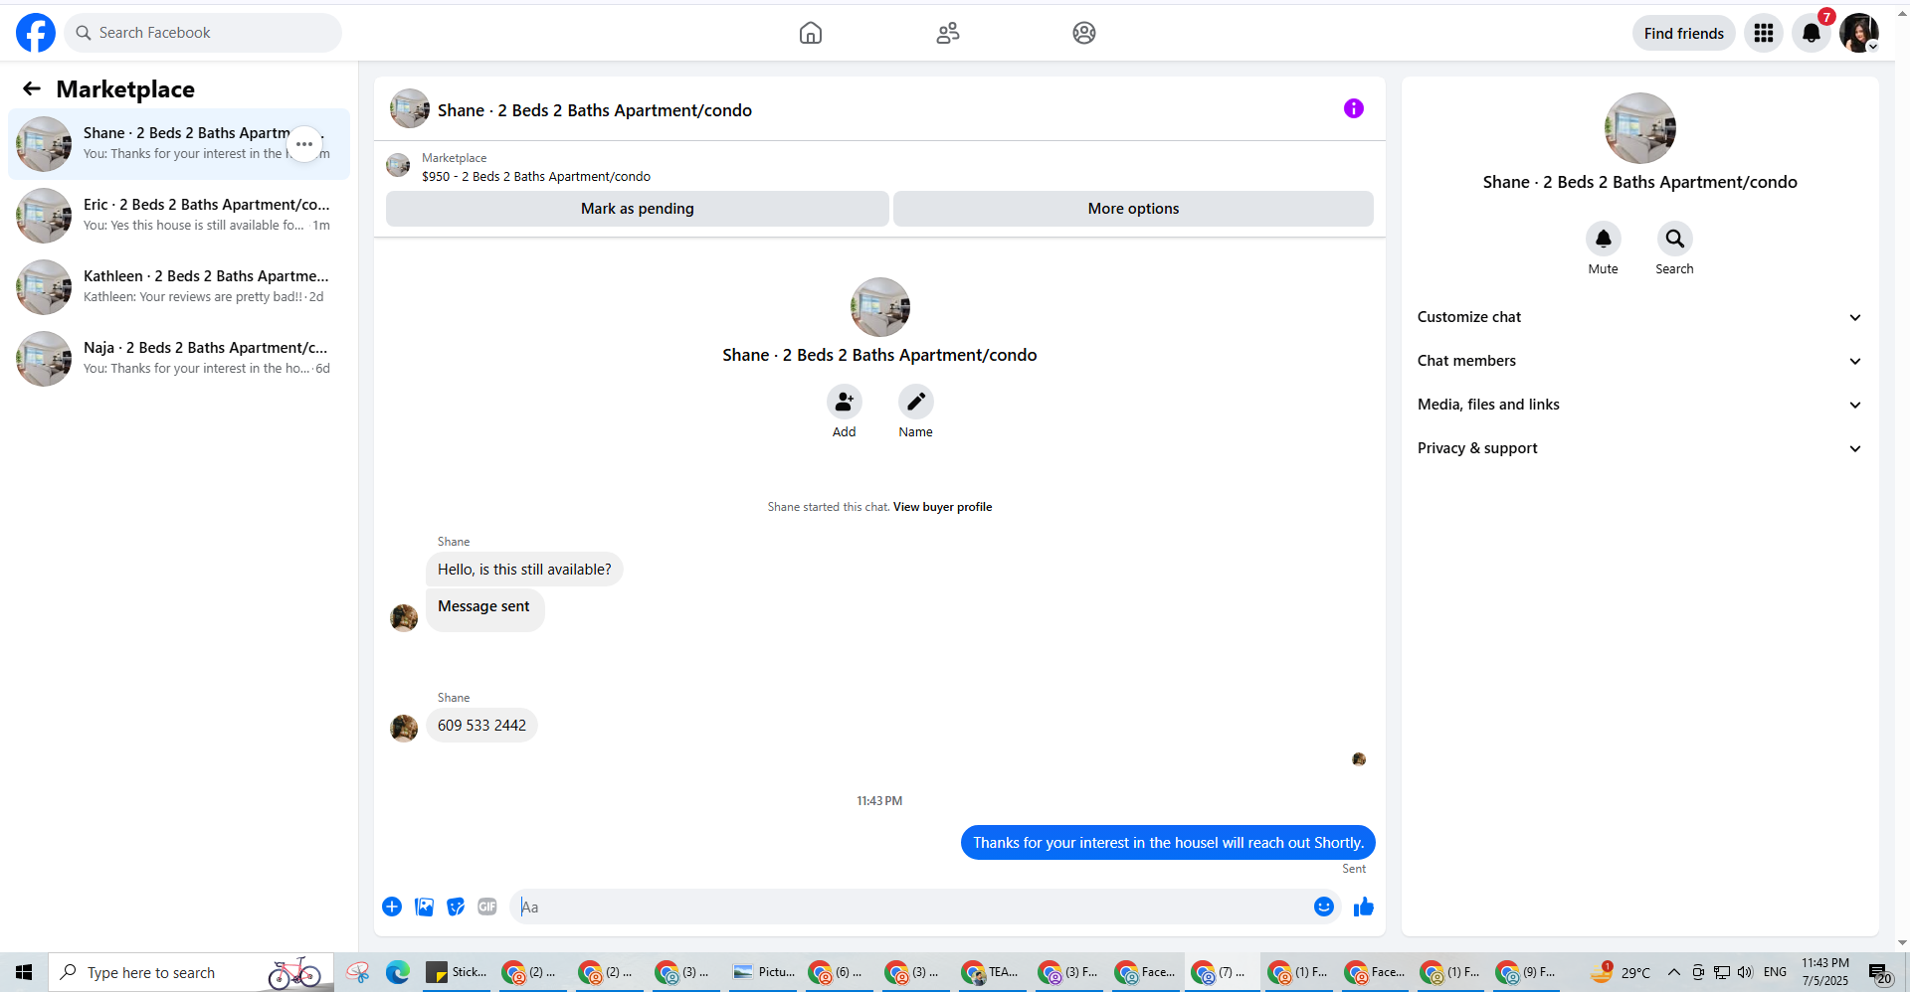Select Kathleen conversation in list
The image size is (1910, 992).
pyautogui.click(x=179, y=287)
